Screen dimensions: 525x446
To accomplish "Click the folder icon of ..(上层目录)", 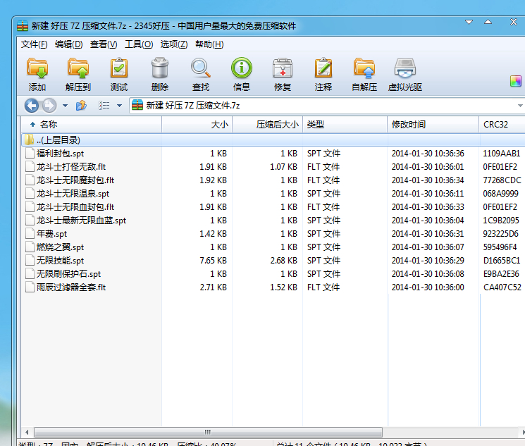I will click(x=29, y=140).
